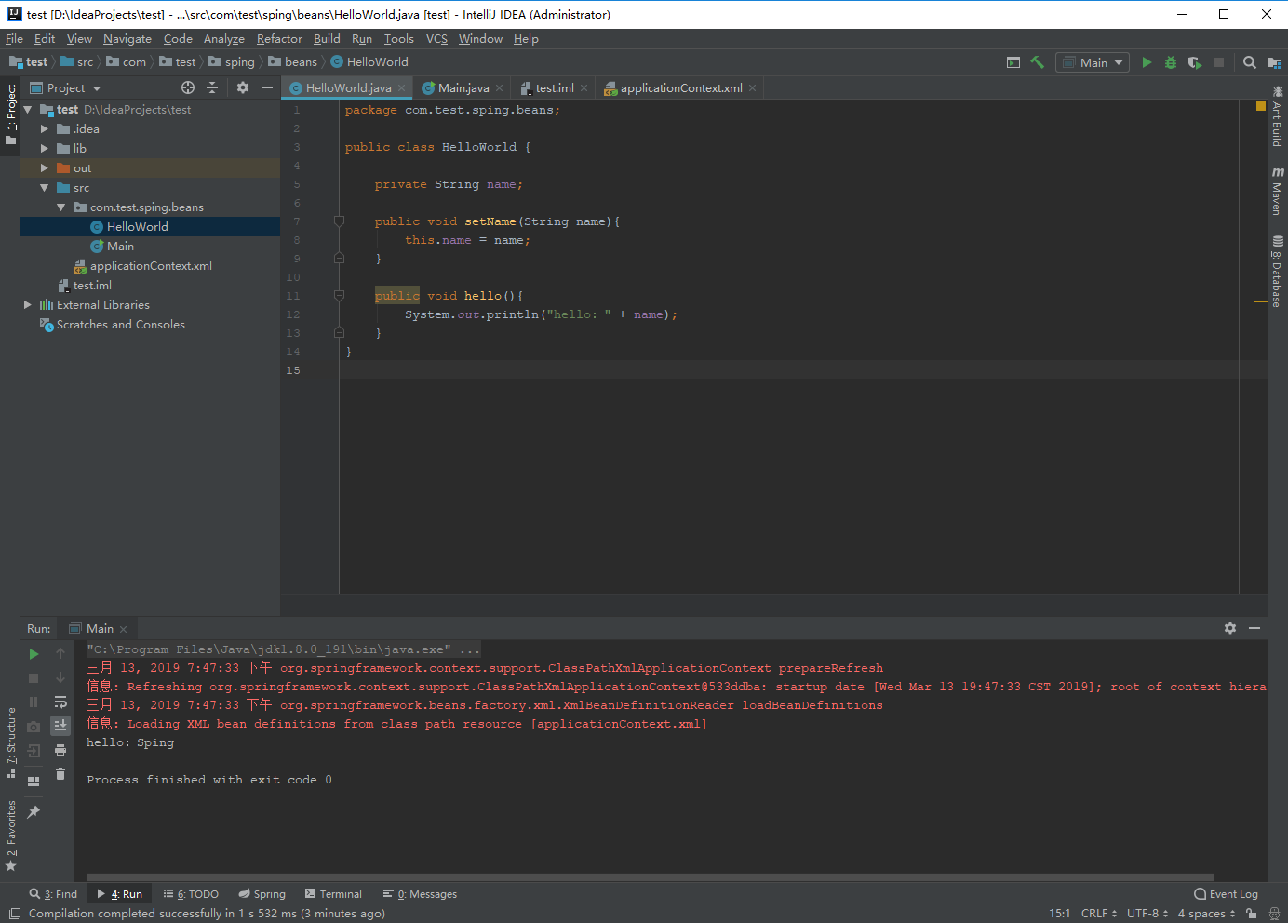The image size is (1288, 923).
Task: Collapse the src folder
Action: [x=44, y=188]
